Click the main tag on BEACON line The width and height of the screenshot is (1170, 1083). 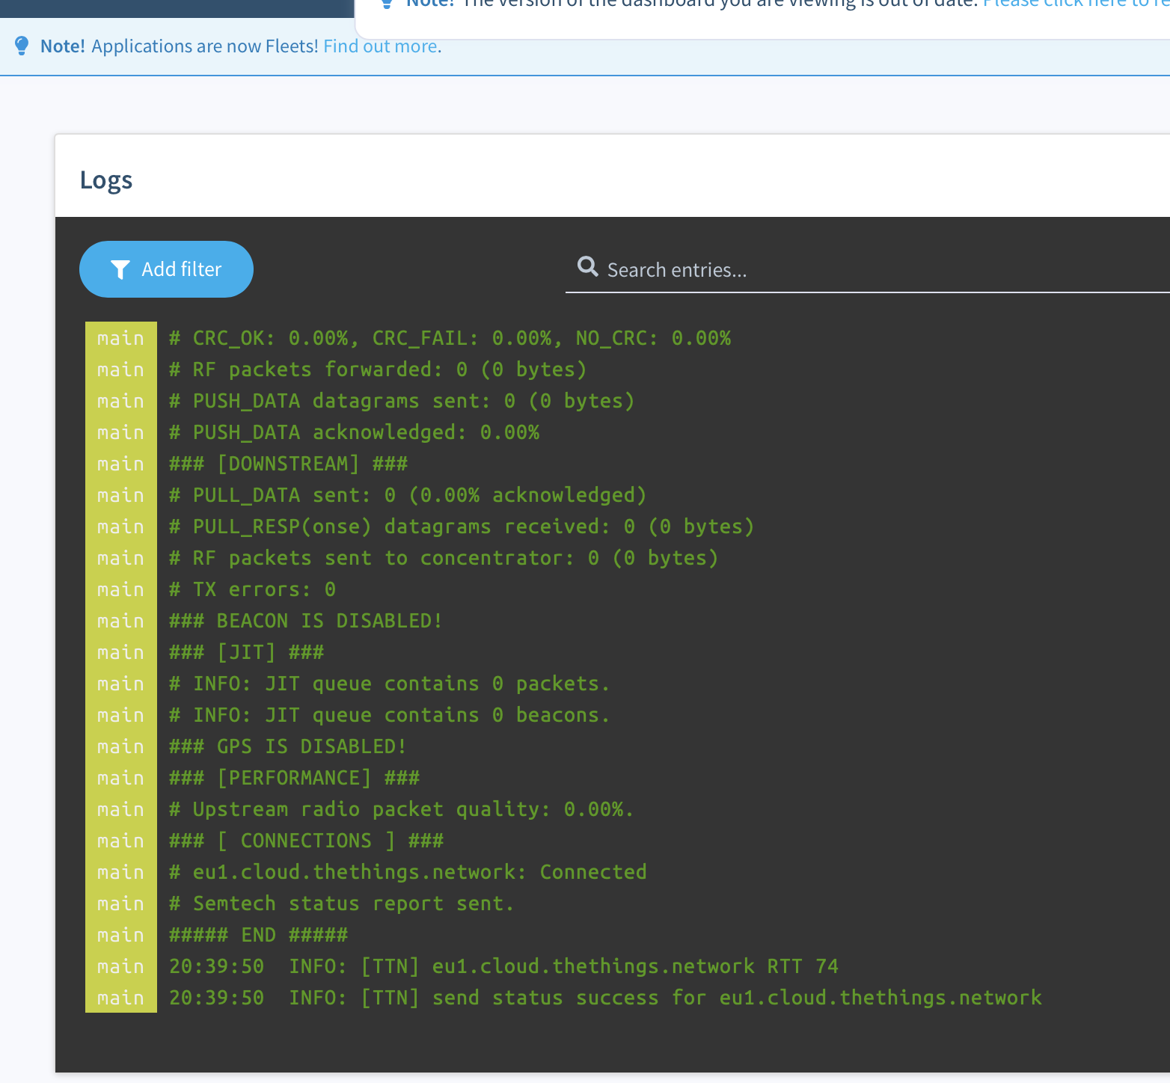click(121, 621)
